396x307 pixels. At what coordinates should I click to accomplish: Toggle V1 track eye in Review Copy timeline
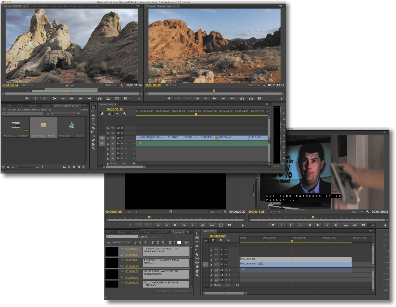[122, 138]
